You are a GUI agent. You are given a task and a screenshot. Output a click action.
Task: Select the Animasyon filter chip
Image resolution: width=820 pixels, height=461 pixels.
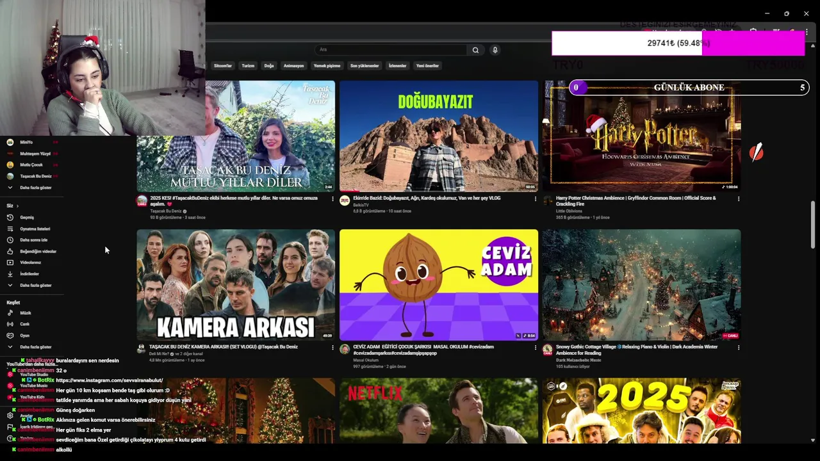click(x=293, y=65)
